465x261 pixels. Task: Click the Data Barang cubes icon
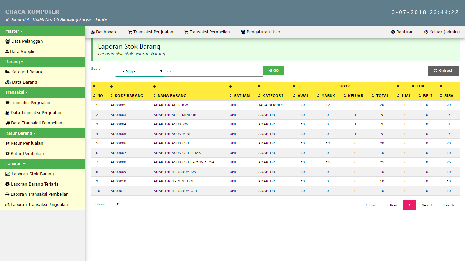(x=8, y=82)
